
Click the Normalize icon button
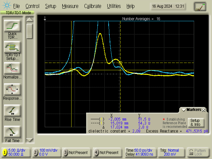pos(12,68)
